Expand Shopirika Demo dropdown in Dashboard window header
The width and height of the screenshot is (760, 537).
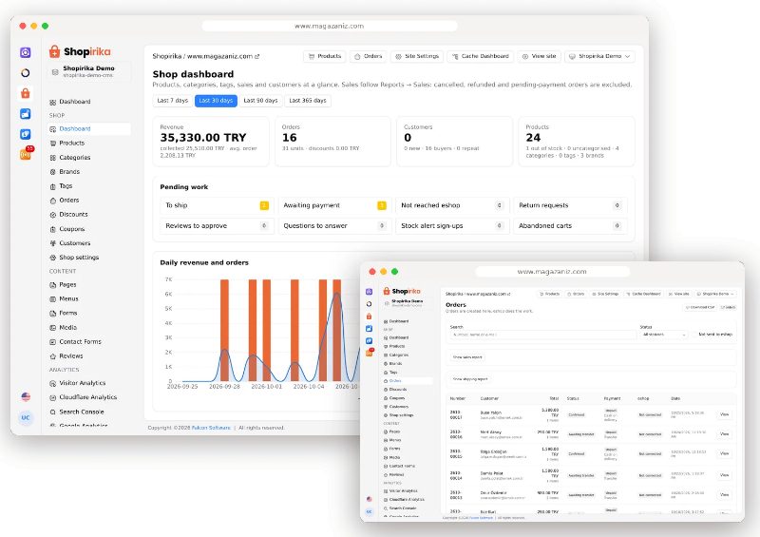599,56
